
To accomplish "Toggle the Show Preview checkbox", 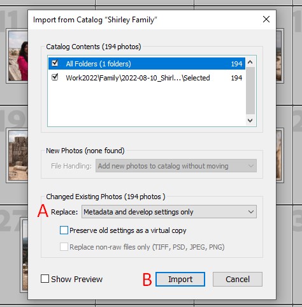I will pyautogui.click(x=45, y=279).
